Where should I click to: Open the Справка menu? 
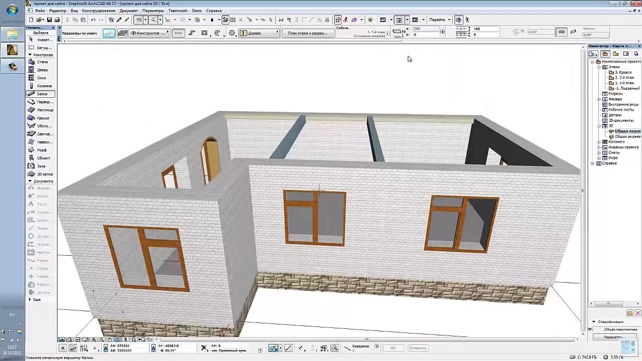pyautogui.click(x=214, y=11)
